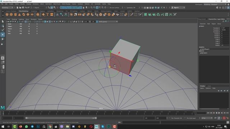Open the 24 fps frame rate dropdown

tap(207, 118)
